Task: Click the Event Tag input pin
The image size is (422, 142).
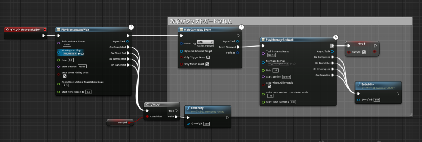Action: pos(181,44)
